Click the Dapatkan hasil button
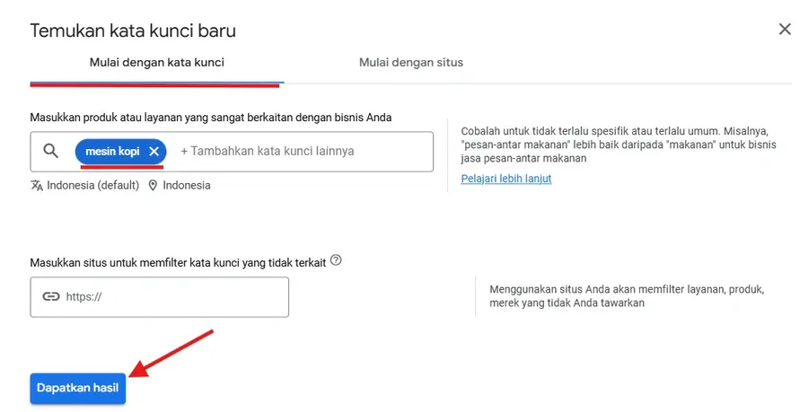 tap(78, 388)
